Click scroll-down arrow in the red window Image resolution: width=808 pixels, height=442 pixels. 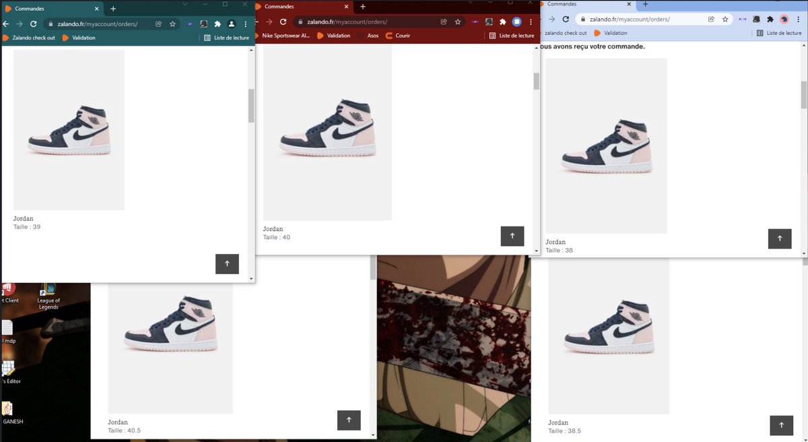[537, 251]
